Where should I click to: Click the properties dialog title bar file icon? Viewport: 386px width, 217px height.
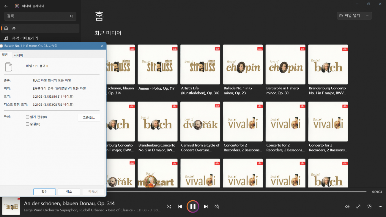(x=1, y=46)
